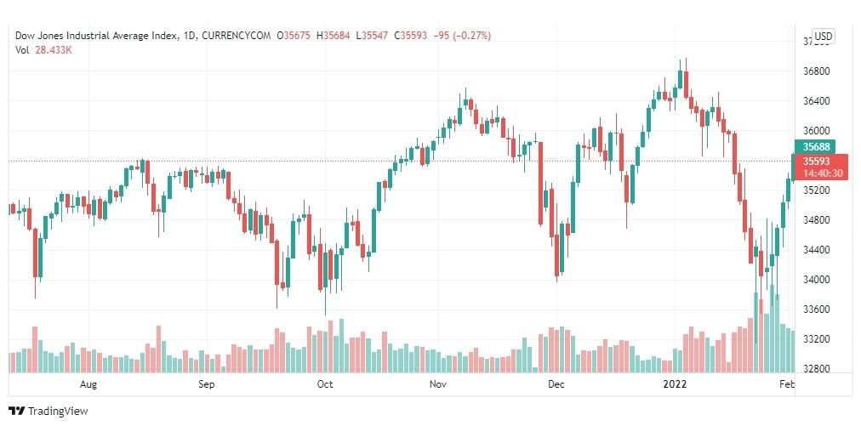Click the 32800 price scale label
Viewport: 861px width, 426px height.
pos(816,369)
